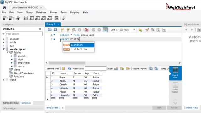Save snippet with the star icon
Image resolution: width=201 pixels, height=113 pixels.
click(140, 30)
